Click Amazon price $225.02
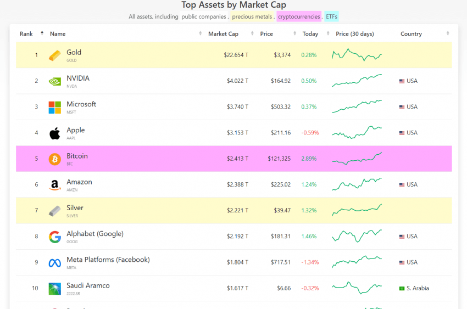 tap(281, 184)
